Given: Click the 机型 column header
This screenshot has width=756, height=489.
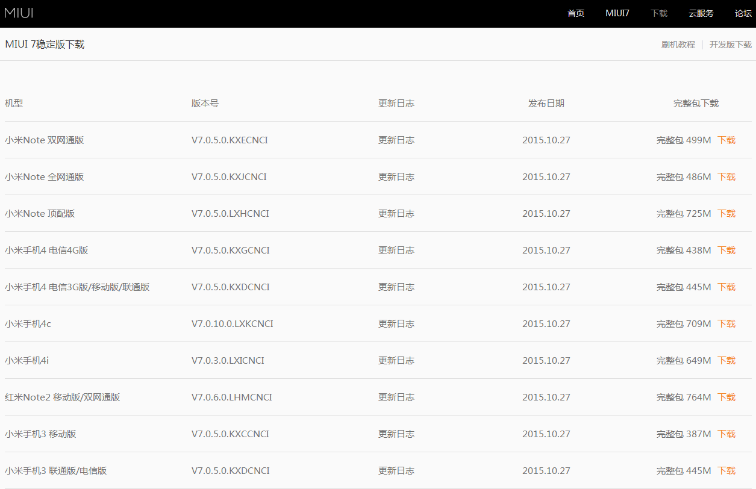Looking at the screenshot, I should pyautogui.click(x=14, y=104).
